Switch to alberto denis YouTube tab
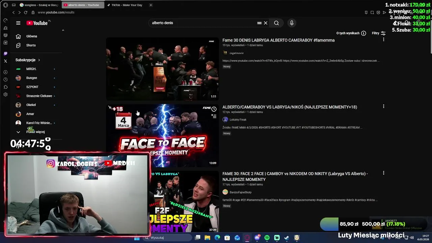 (83, 5)
